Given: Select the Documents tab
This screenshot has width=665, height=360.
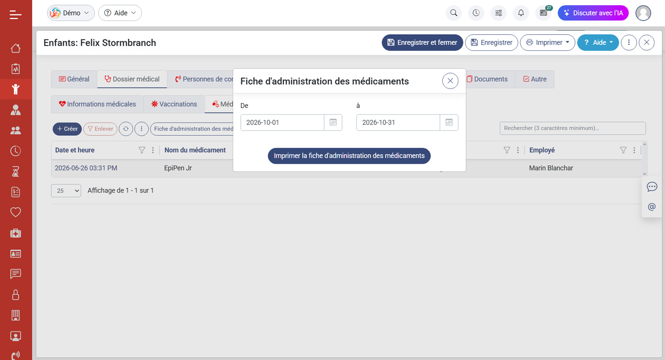Looking at the screenshot, I should (487, 79).
